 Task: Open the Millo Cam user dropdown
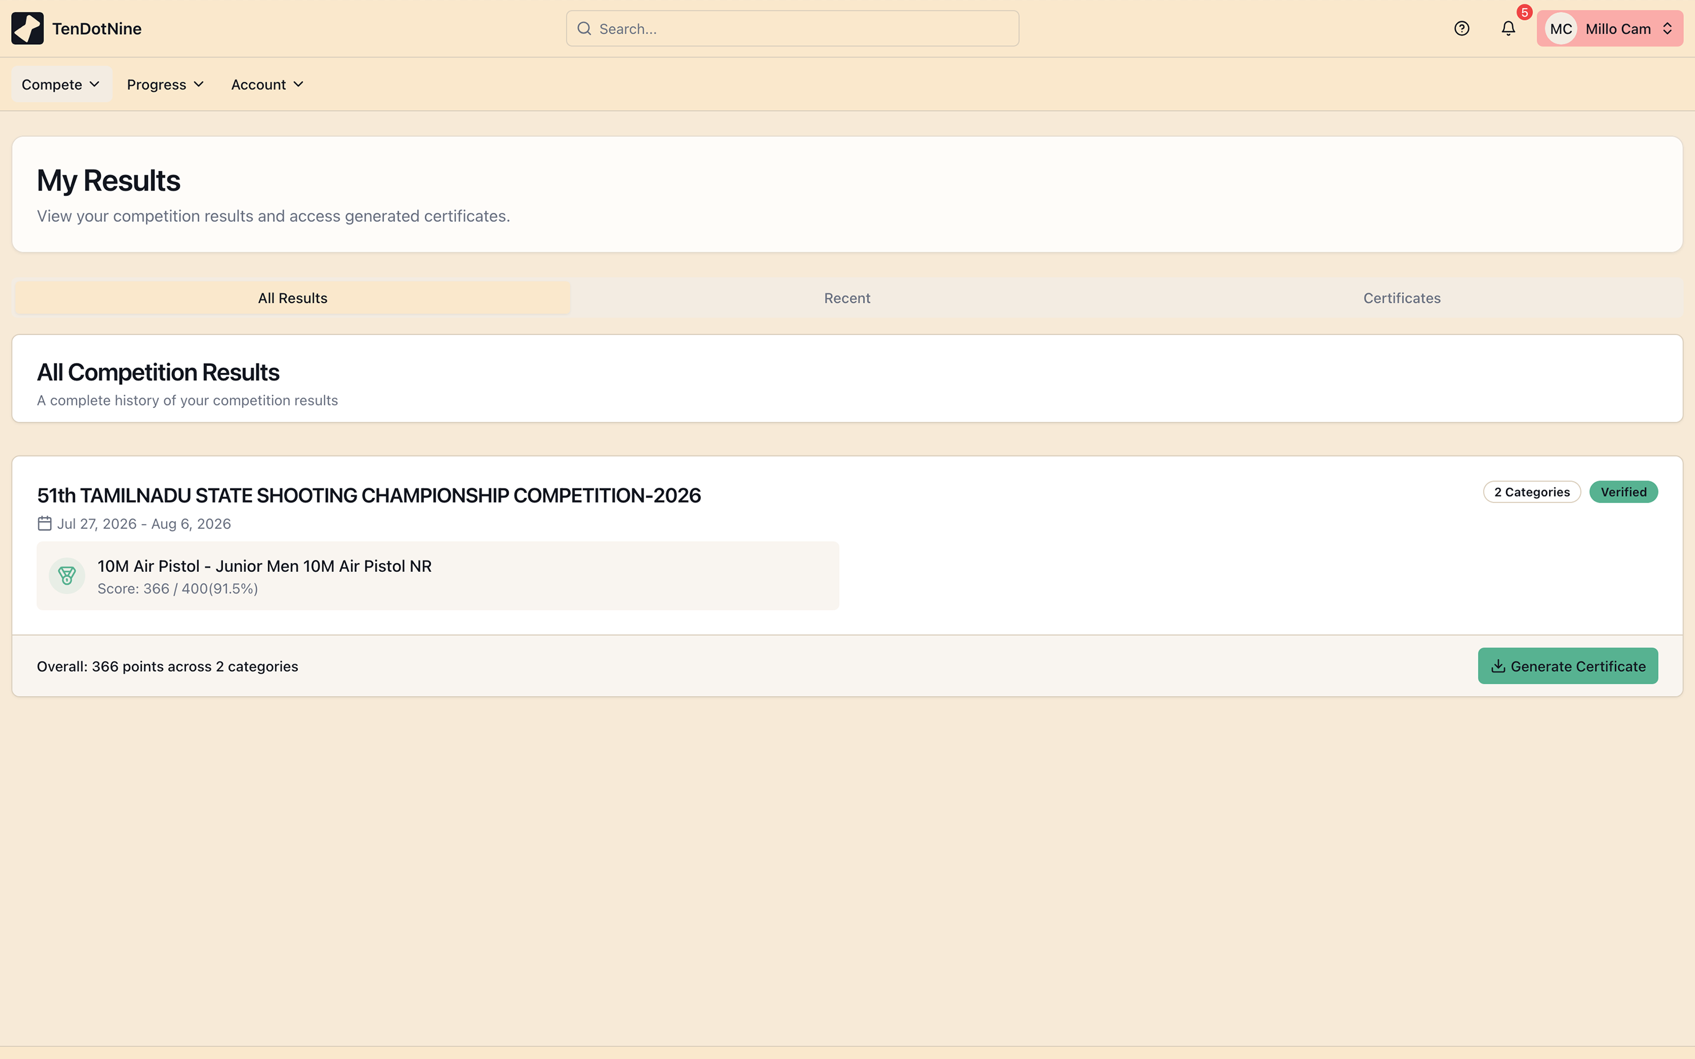[1610, 29]
